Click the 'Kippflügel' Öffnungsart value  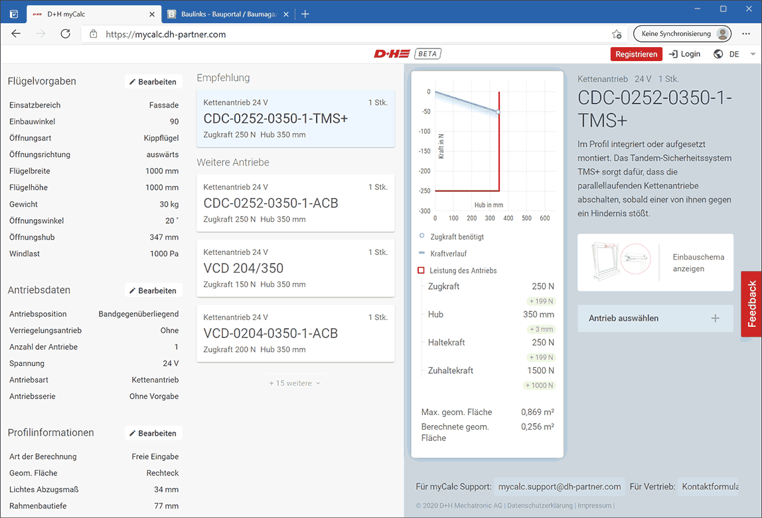coord(161,138)
